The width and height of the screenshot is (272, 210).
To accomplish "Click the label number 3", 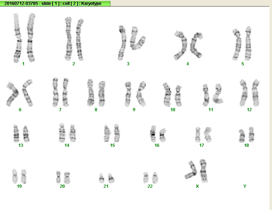I will coord(128,64).
